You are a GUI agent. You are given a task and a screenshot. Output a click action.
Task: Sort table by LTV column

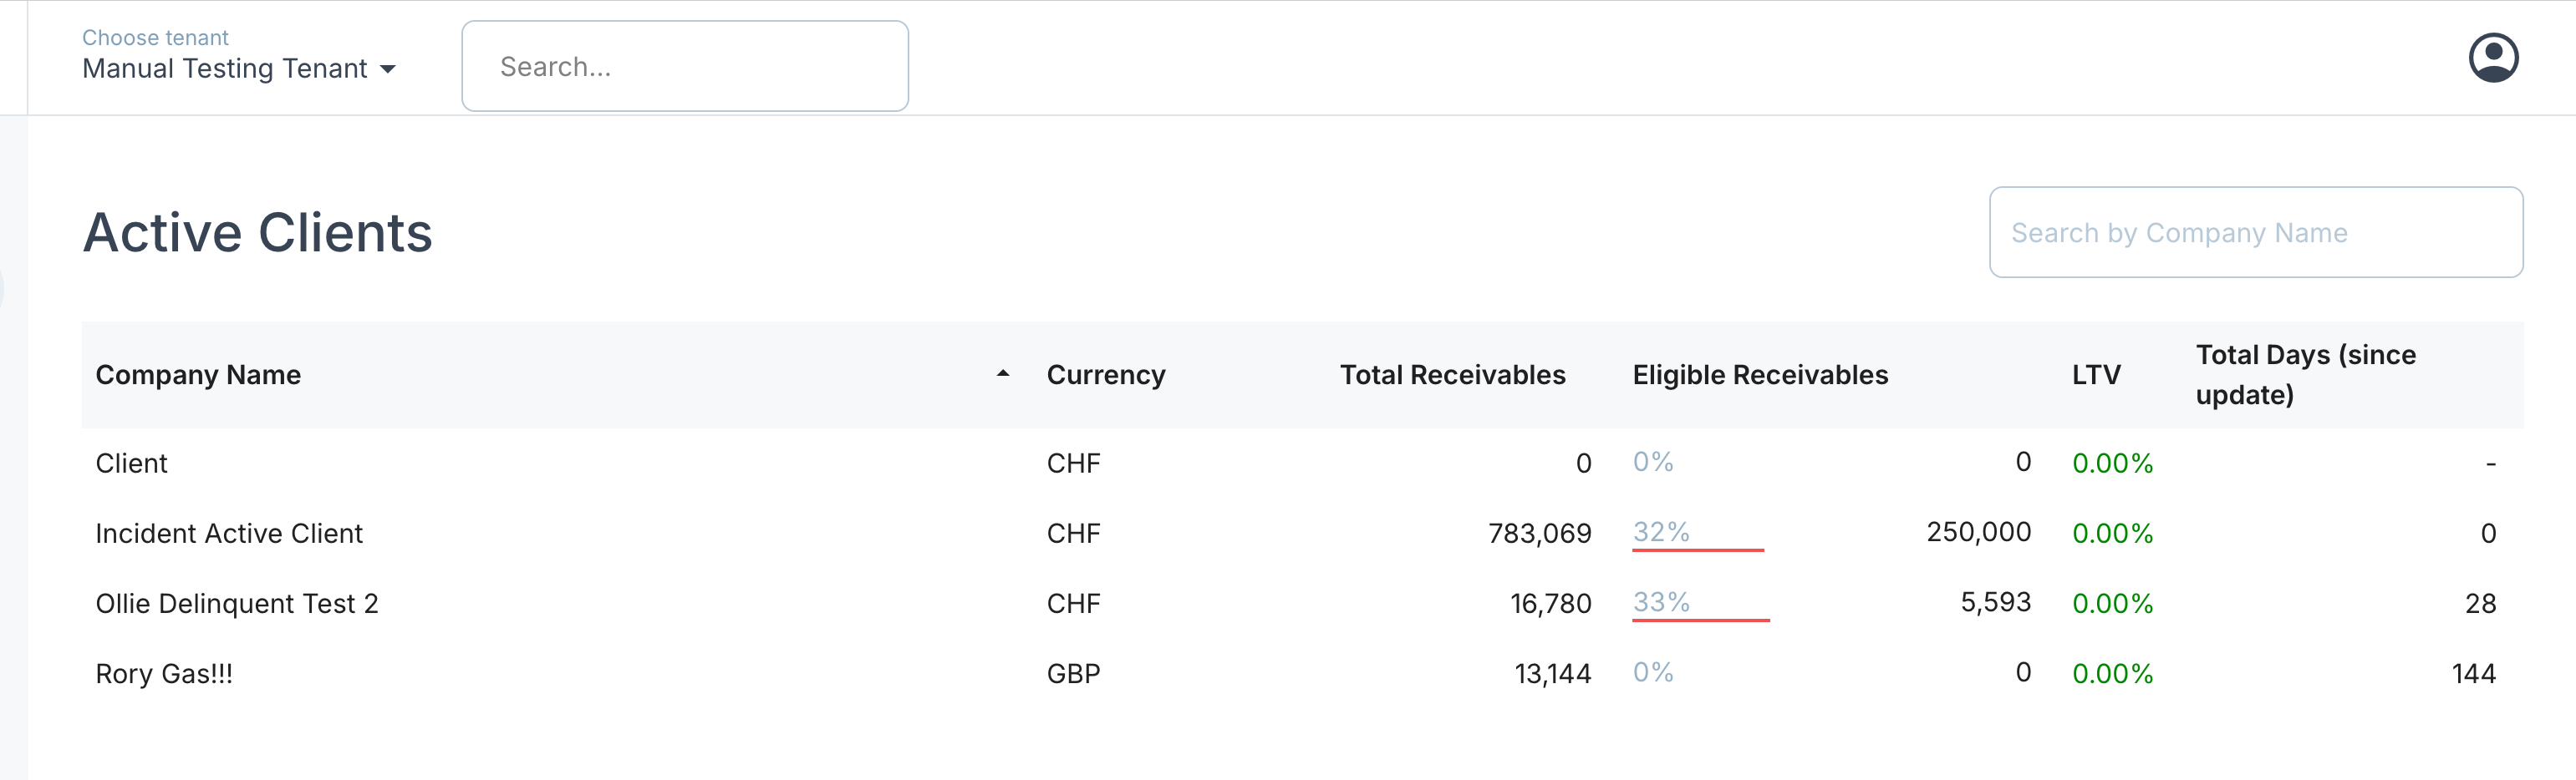(x=2095, y=374)
